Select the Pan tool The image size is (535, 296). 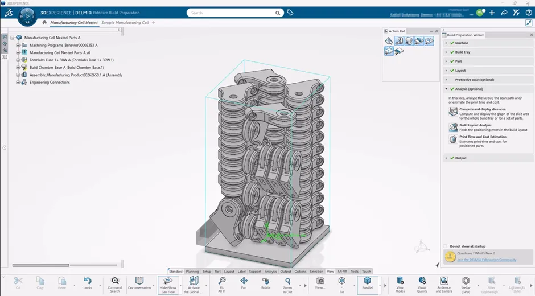pos(244,283)
